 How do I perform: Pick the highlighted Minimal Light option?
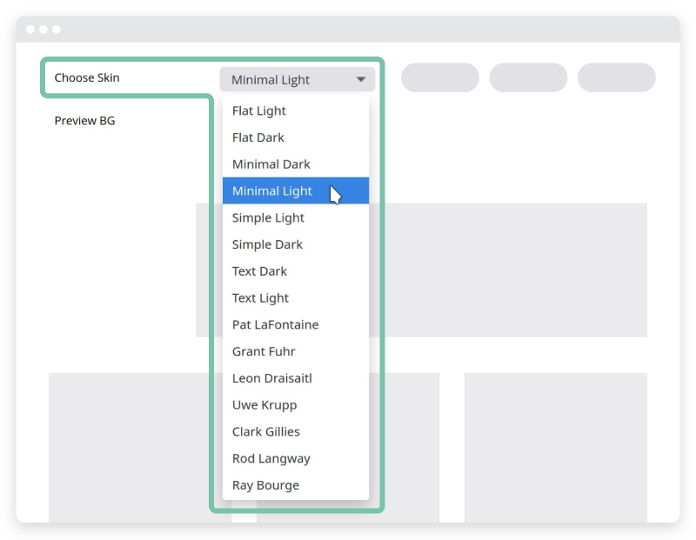pos(296,190)
